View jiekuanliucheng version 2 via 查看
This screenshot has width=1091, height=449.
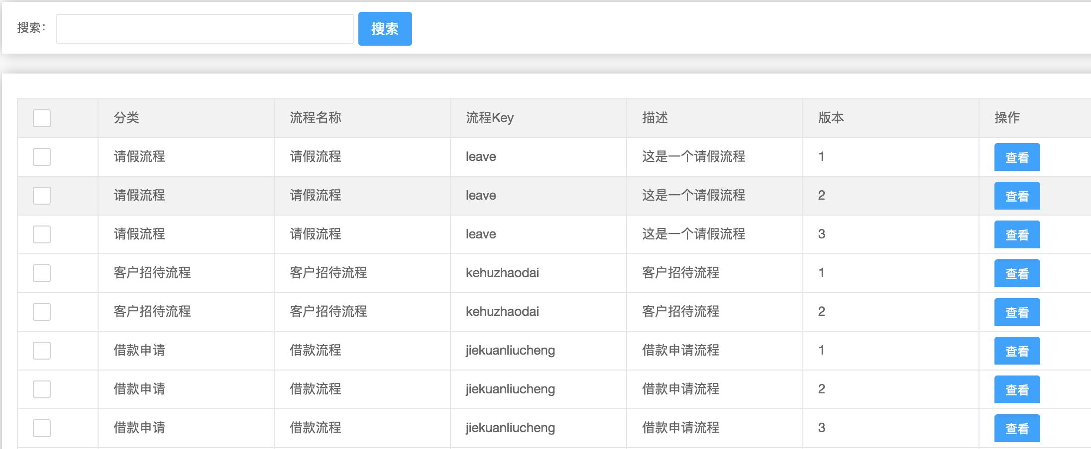(1017, 389)
